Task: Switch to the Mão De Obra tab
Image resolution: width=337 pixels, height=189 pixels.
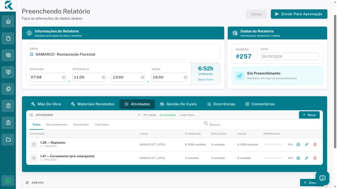Action: coord(46,104)
